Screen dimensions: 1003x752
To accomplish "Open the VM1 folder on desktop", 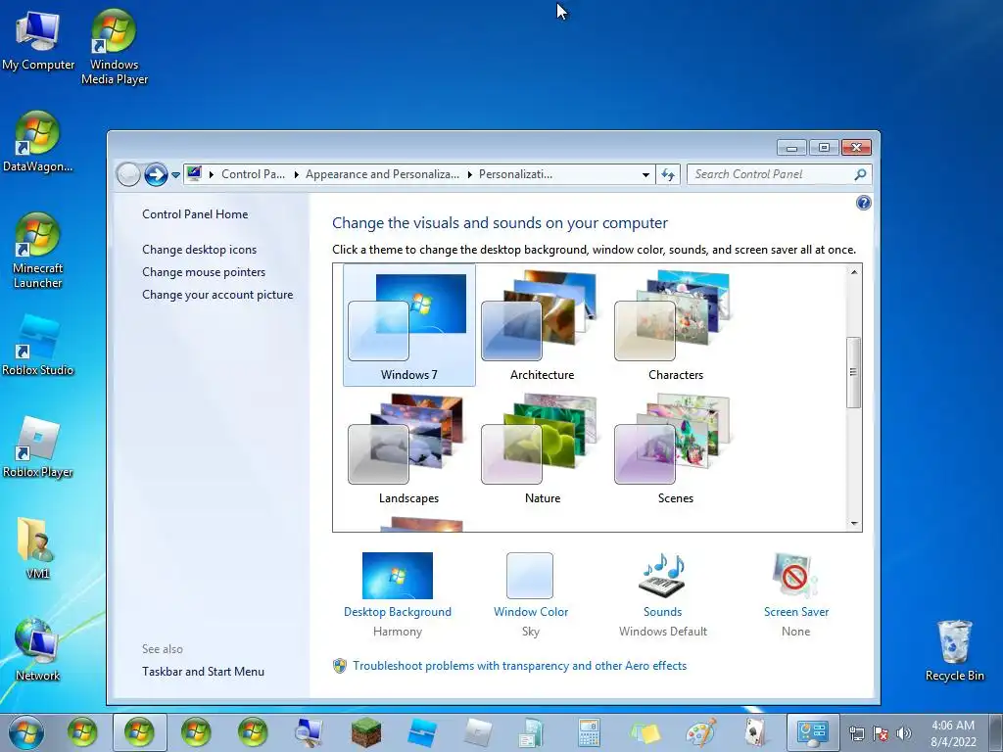I will pos(37,548).
